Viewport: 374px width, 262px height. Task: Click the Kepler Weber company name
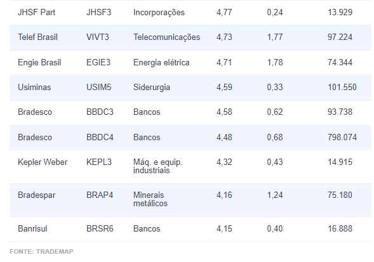pyautogui.click(x=43, y=162)
